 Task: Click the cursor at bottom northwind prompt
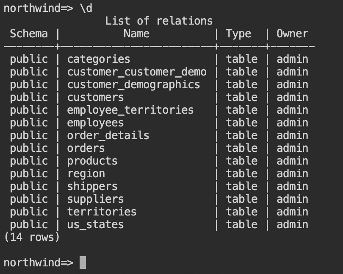(x=83, y=263)
